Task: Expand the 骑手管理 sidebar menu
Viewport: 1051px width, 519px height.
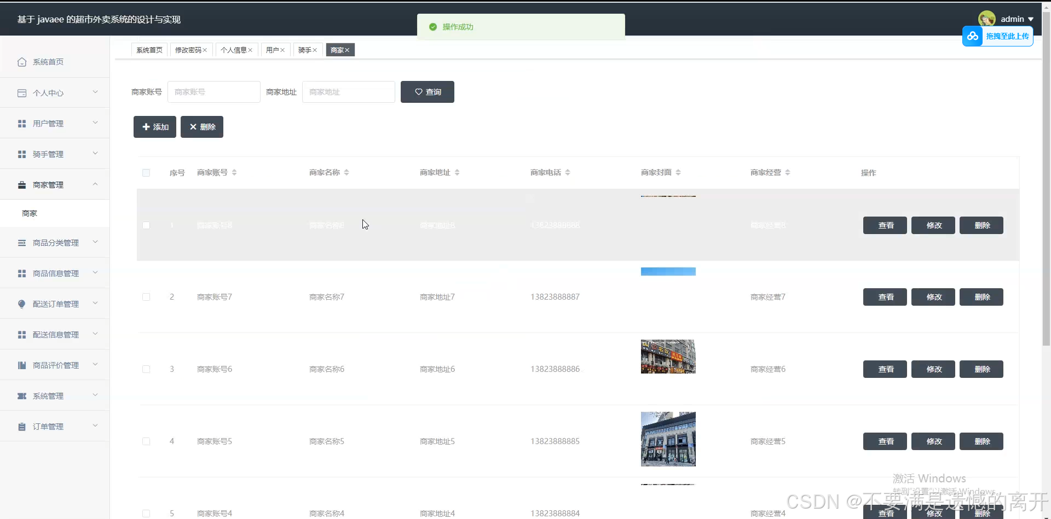Action: click(x=95, y=153)
